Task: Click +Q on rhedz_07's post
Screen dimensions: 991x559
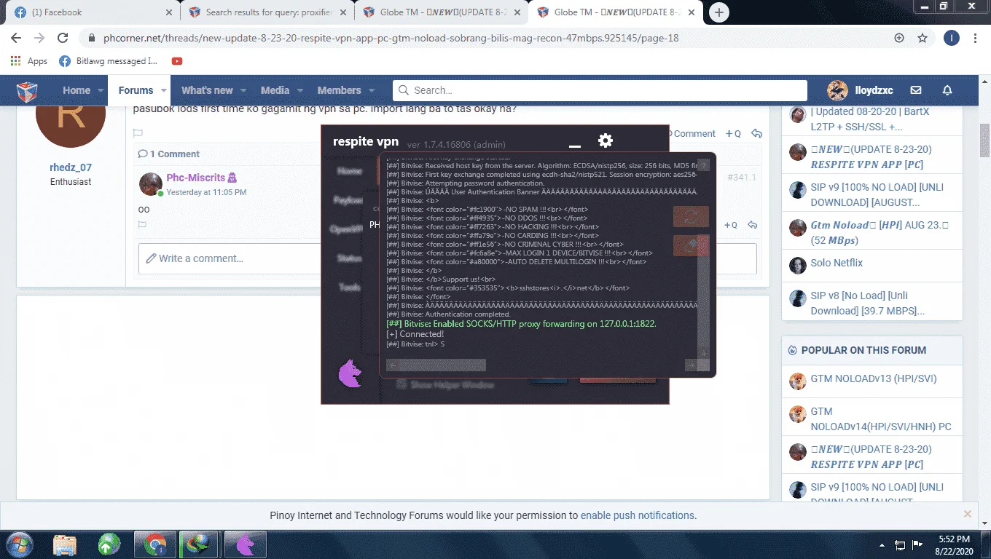Action: point(733,133)
